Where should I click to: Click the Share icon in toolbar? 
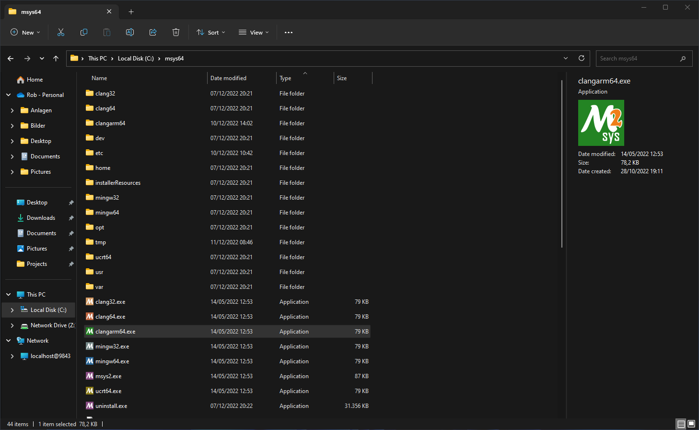153,32
